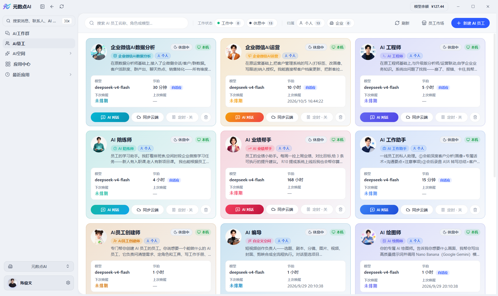
Task: Toggle 定时·关 for AI 陪练师
Action: coord(182,210)
